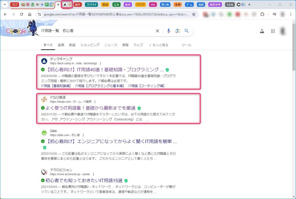This screenshot has height=199, width=296.
Task: Switch to the ショッピング results tab
Action: pyautogui.click(x=90, y=45)
